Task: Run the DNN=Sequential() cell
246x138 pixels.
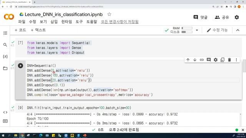Action: (20, 66)
